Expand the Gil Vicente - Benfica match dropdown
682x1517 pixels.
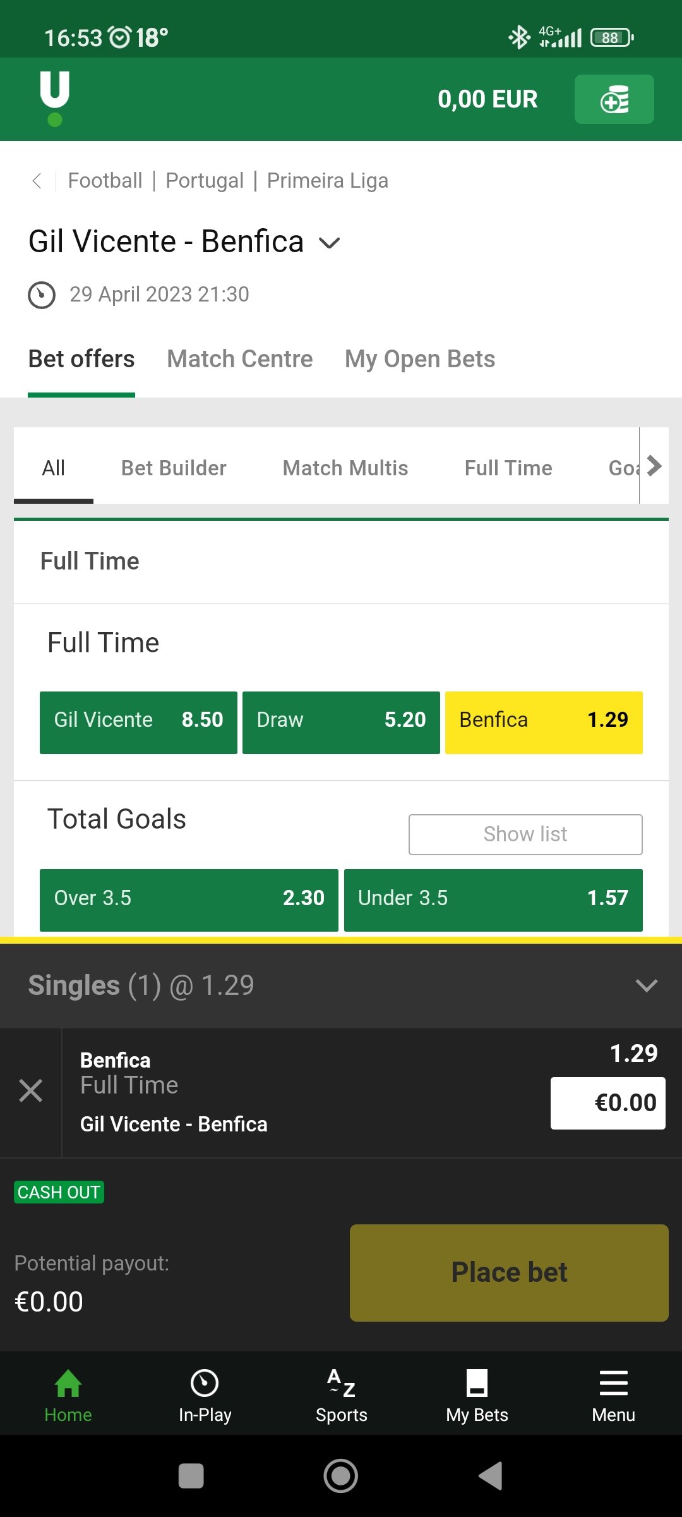click(330, 243)
